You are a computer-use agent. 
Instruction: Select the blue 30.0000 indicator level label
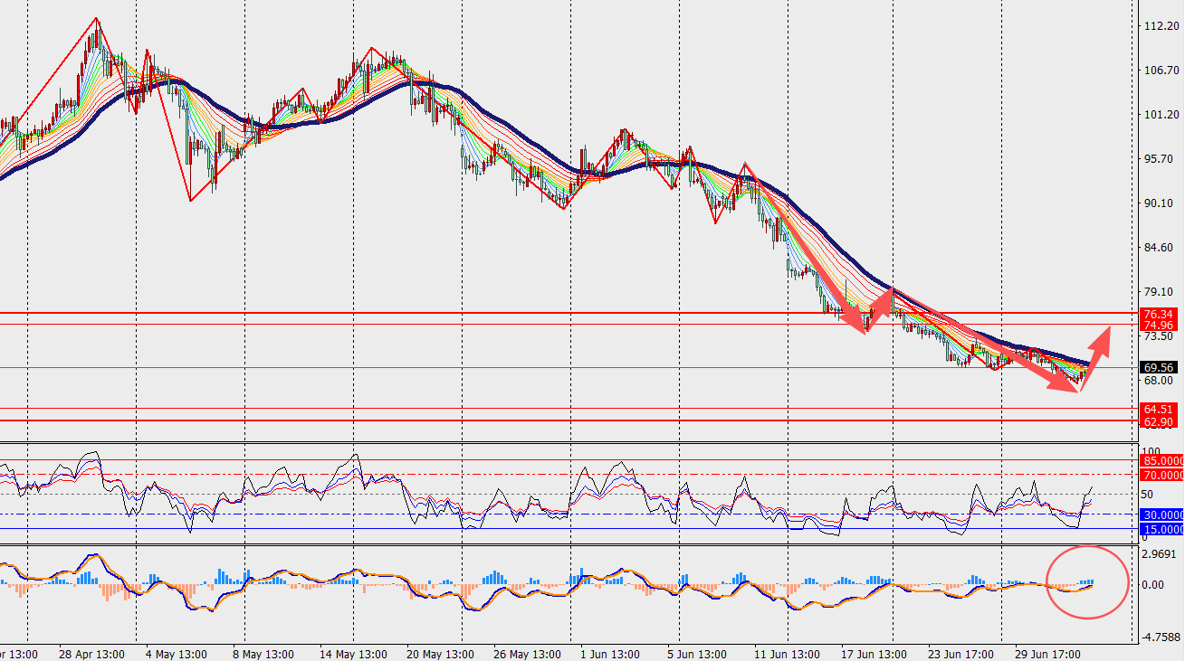(x=1161, y=515)
